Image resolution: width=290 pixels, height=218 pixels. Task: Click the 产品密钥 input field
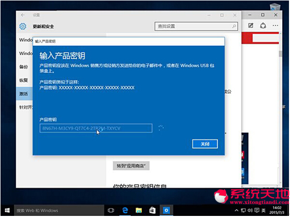[x=96, y=128]
